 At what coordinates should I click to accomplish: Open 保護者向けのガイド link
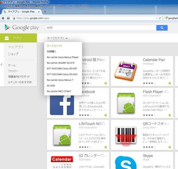[19, 76]
